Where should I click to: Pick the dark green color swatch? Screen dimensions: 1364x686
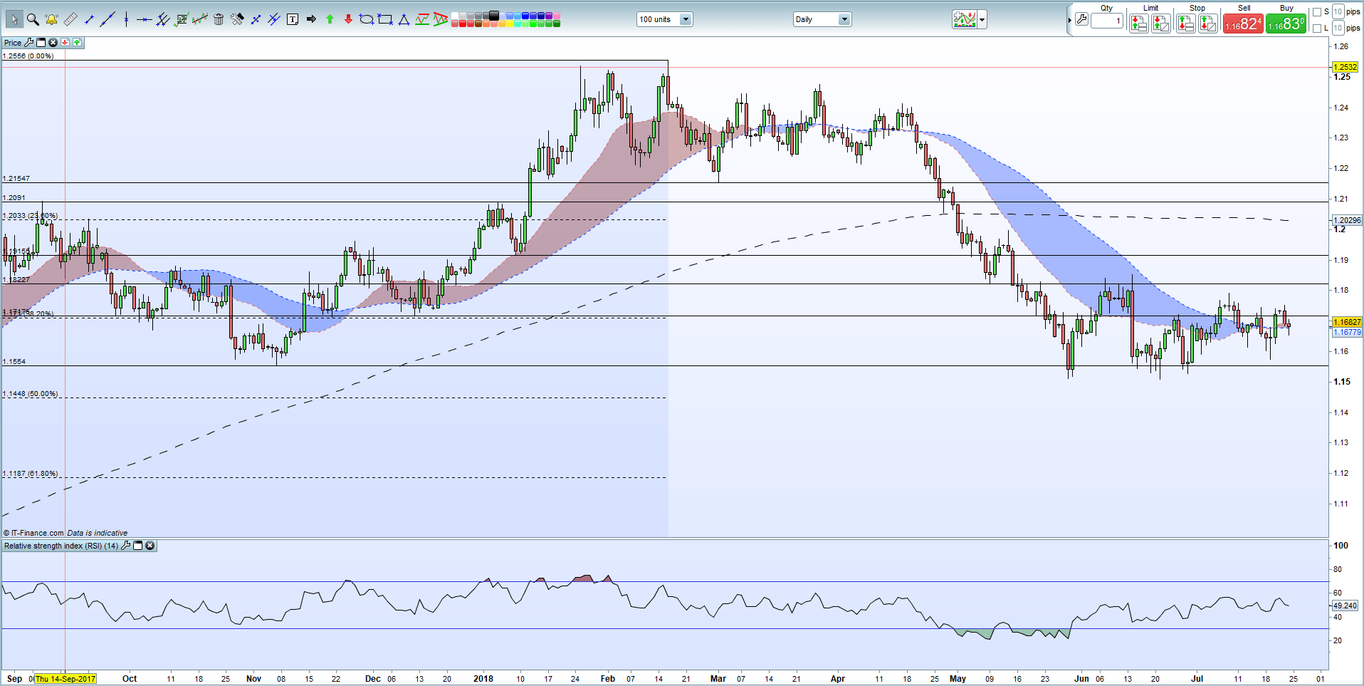click(x=557, y=24)
